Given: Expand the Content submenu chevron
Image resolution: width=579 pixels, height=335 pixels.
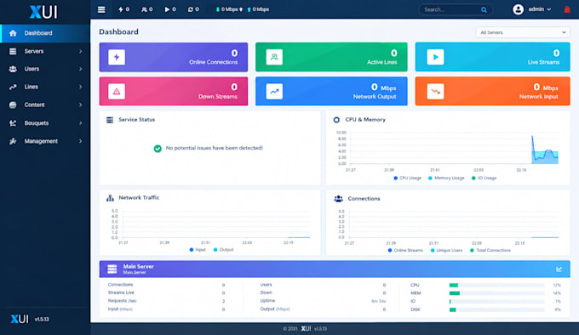Looking at the screenshot, I should 80,105.
